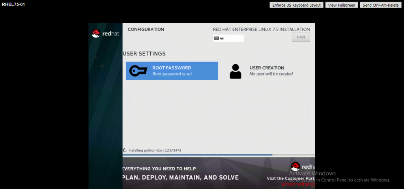Screen dimensions: 404x189
Task: Click 'EVERYTHING YOU NEED TO HELP' banner text
Action: (159, 168)
